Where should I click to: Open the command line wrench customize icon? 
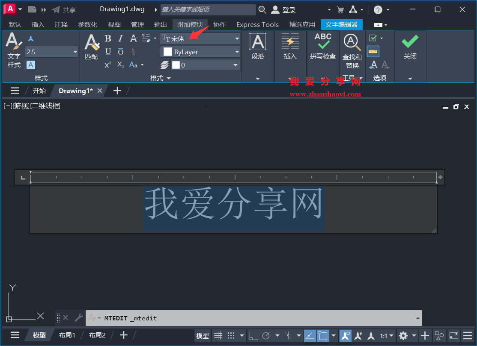point(79,318)
